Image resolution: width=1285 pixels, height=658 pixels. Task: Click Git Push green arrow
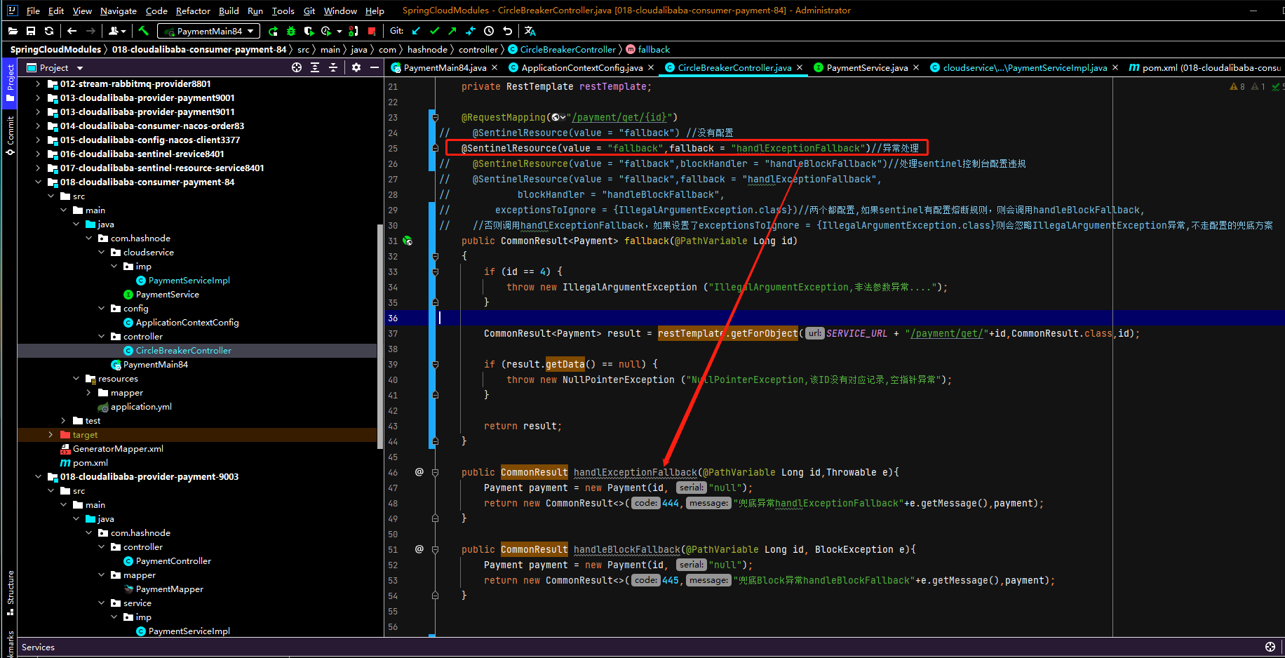(x=452, y=31)
